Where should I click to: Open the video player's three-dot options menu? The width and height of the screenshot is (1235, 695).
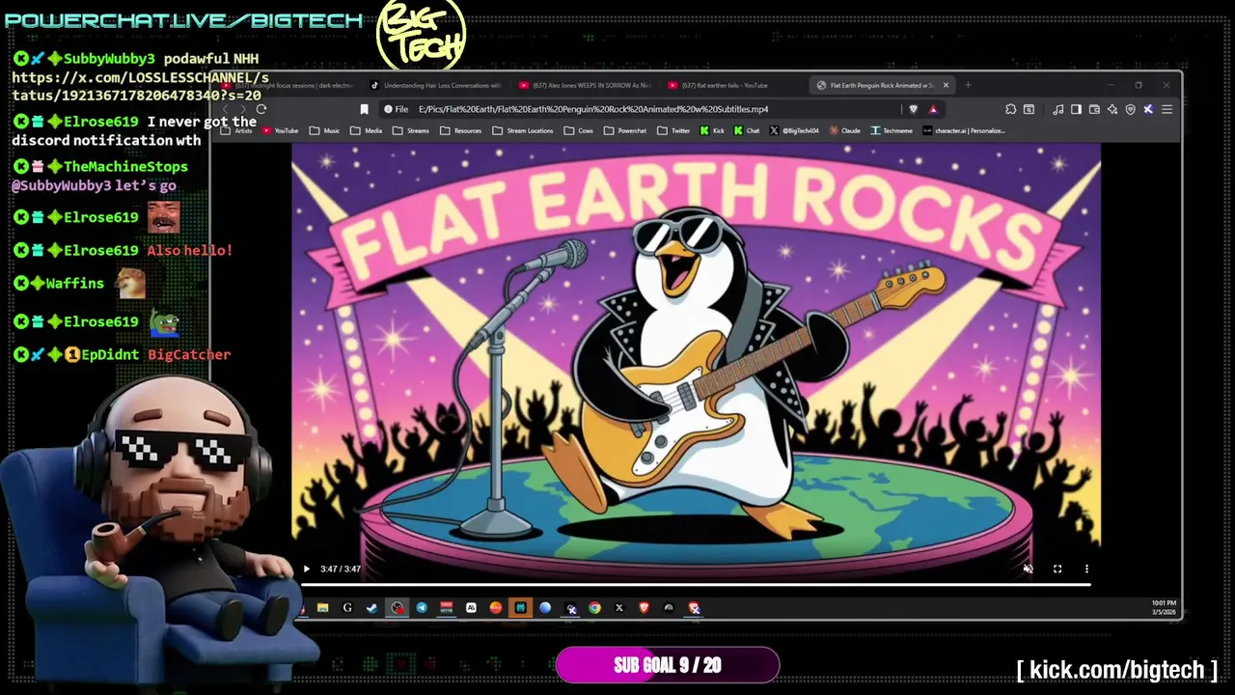1086,569
